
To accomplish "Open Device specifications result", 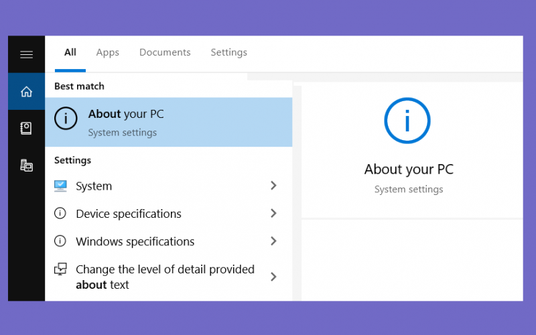I will click(x=169, y=214).
